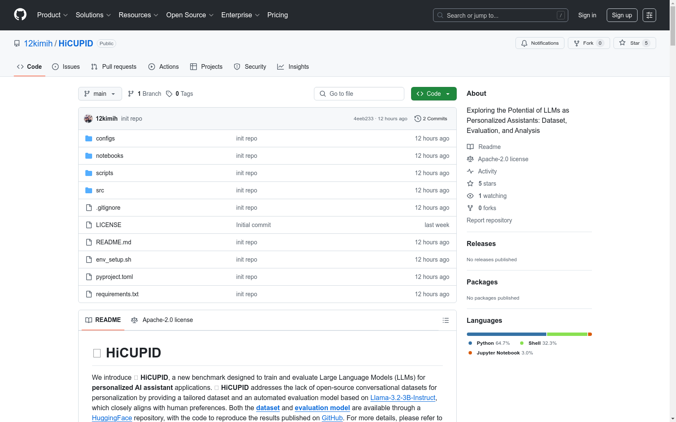Click the pulse icon beside Activity
The height and width of the screenshot is (422, 676).
tap(470, 171)
